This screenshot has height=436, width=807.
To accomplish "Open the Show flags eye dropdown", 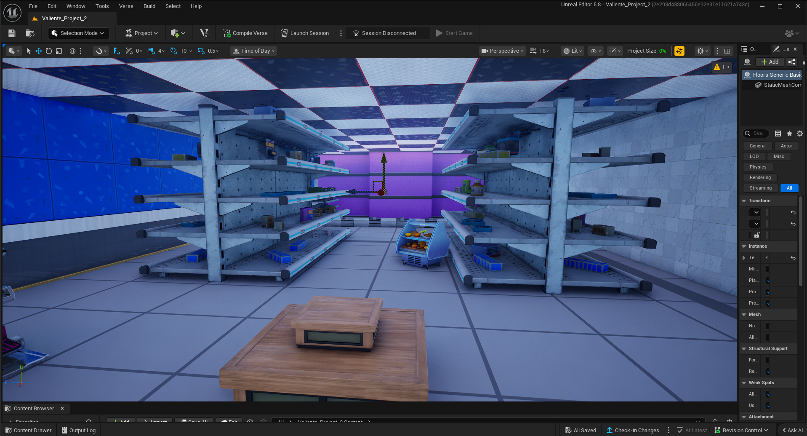I will 596,51.
